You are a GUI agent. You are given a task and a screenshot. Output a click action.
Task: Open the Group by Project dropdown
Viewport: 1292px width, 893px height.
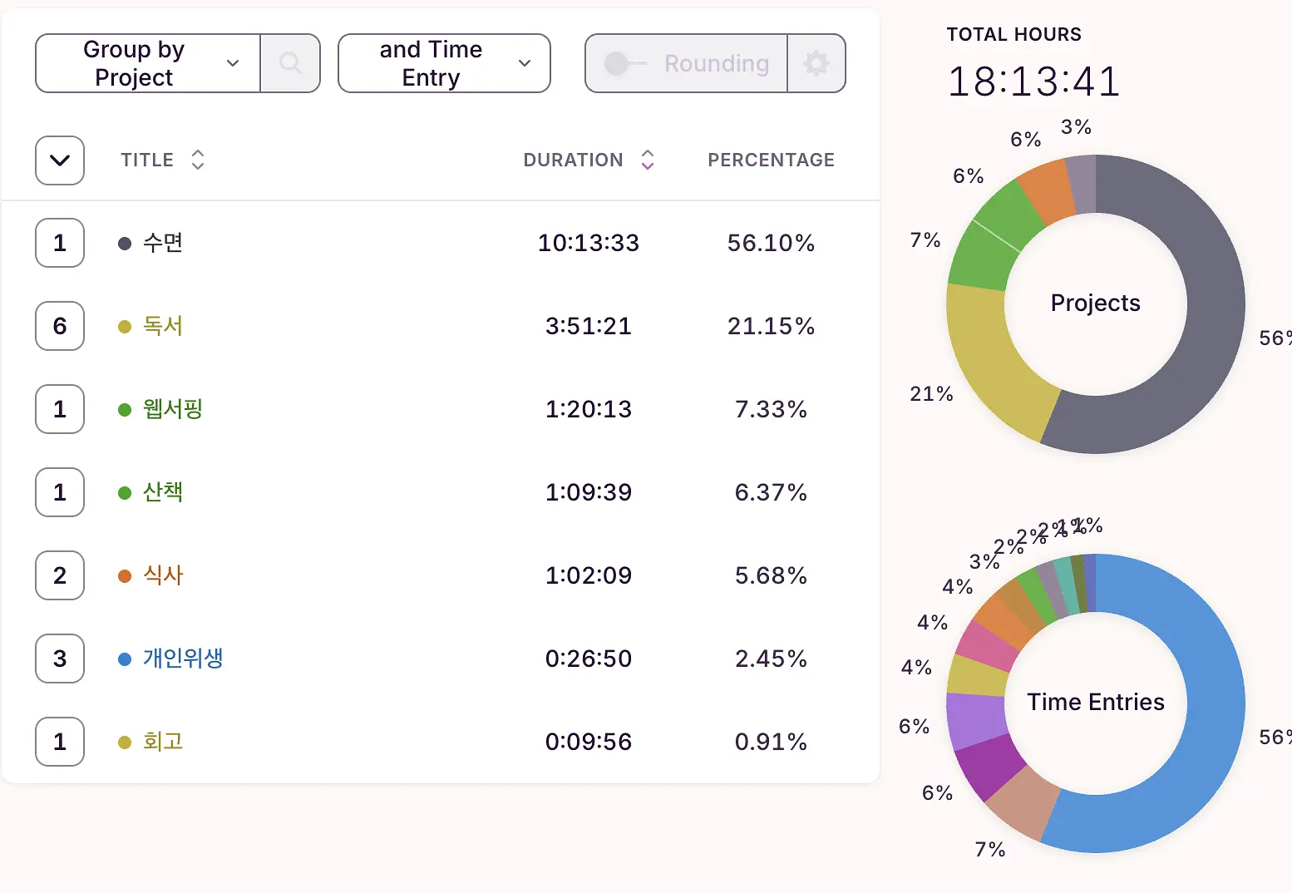[148, 63]
